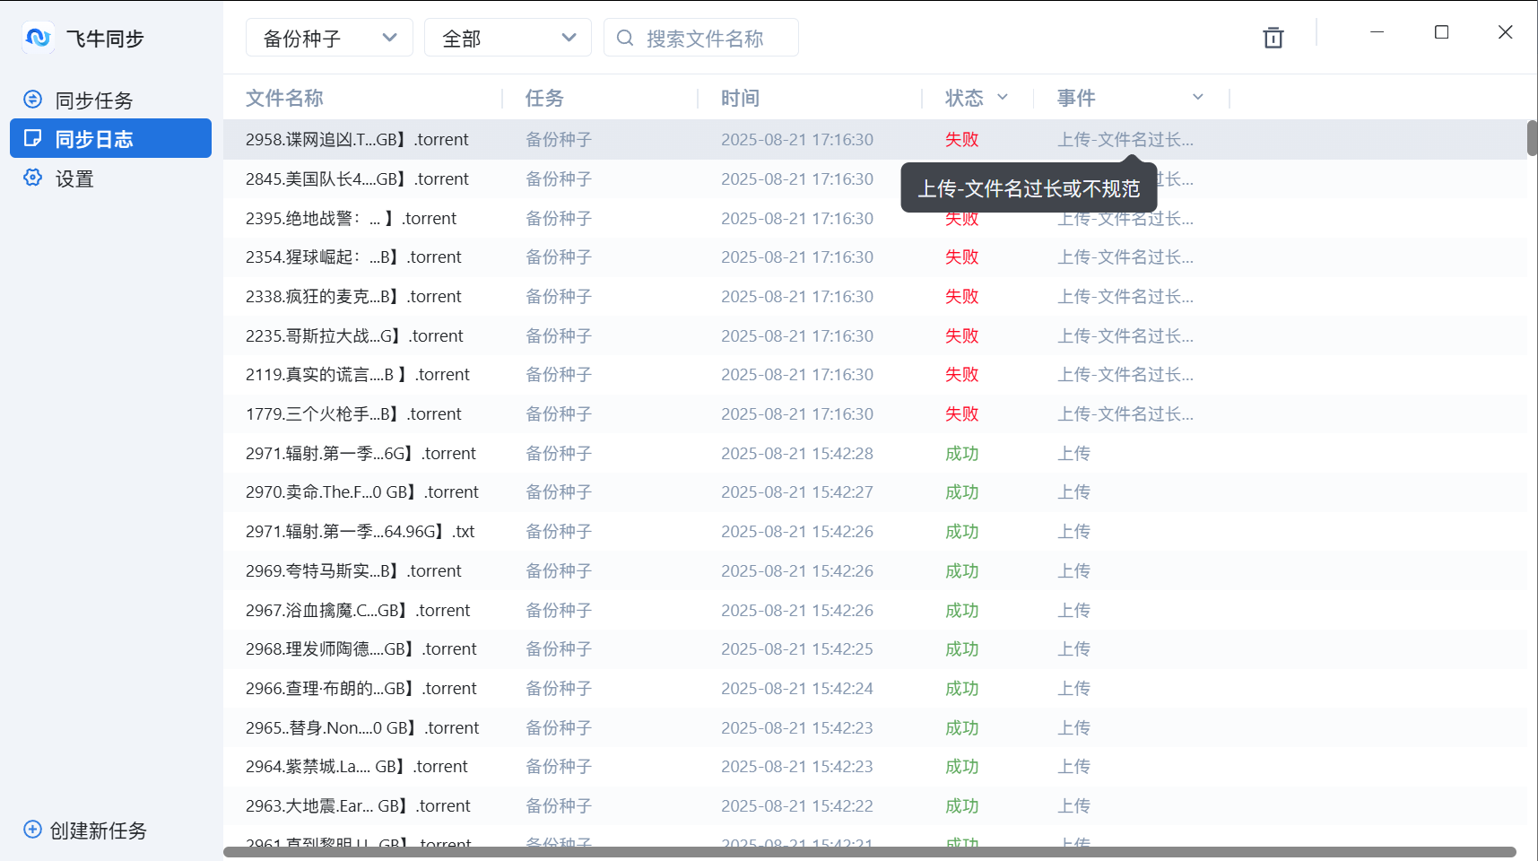The image size is (1538, 861).
Task: Click 备份种子 task in the 2967.浴血擒魔 row
Action: pos(559,610)
